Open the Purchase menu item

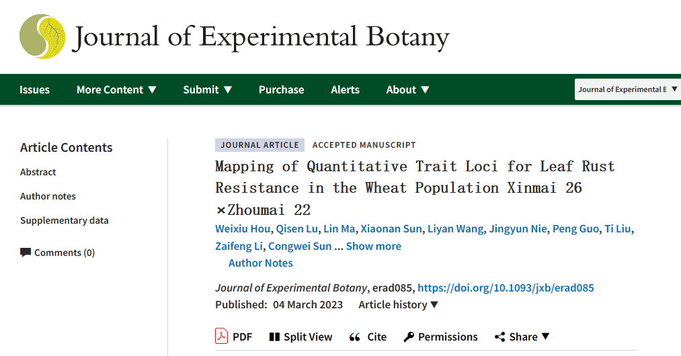pos(281,89)
